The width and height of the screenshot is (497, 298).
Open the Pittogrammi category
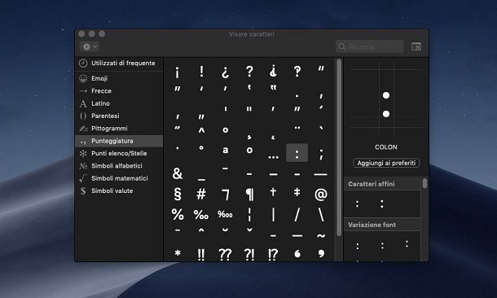[119, 129]
